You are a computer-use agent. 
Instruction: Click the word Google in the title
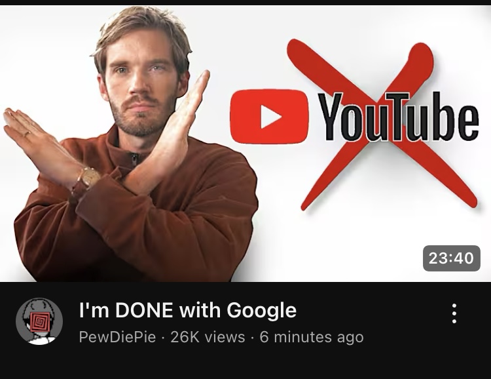tap(261, 311)
